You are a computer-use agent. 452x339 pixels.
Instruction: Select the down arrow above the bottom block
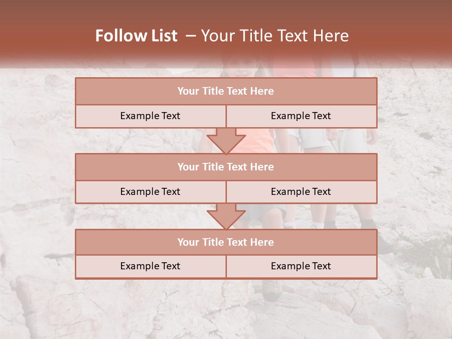pyautogui.click(x=226, y=217)
